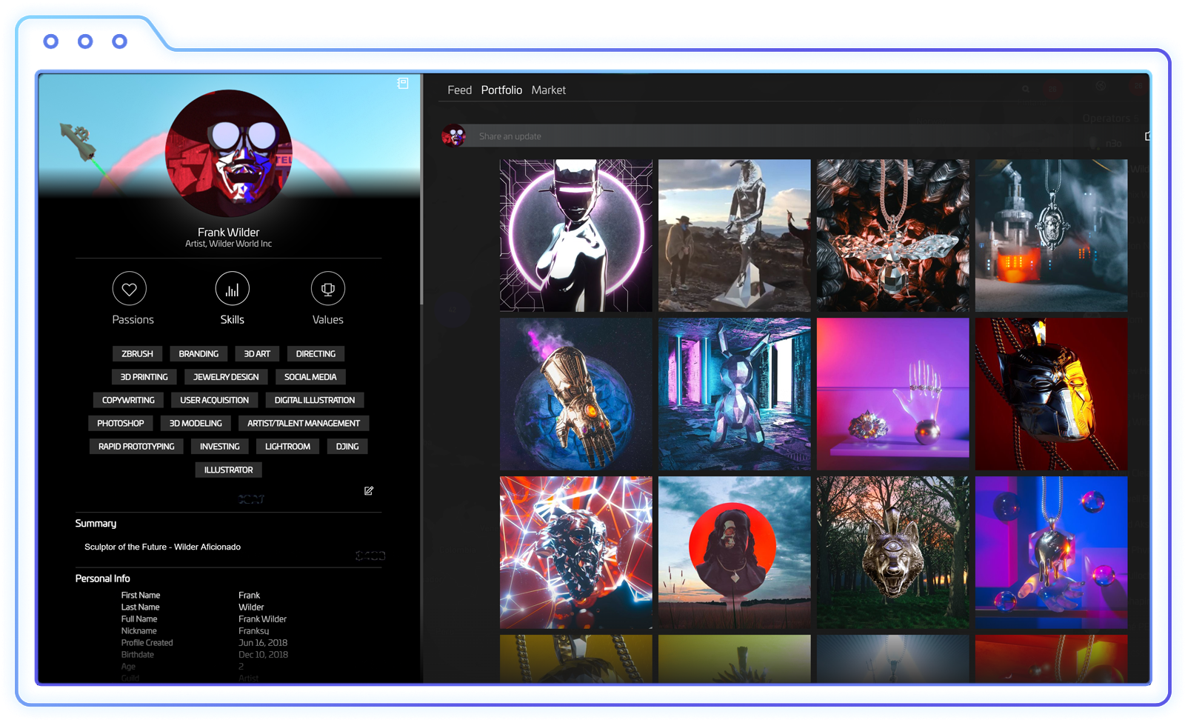This screenshot has height=720, width=1185.
Task: Open the black panther mask thumbnail
Action: pyautogui.click(x=1052, y=394)
